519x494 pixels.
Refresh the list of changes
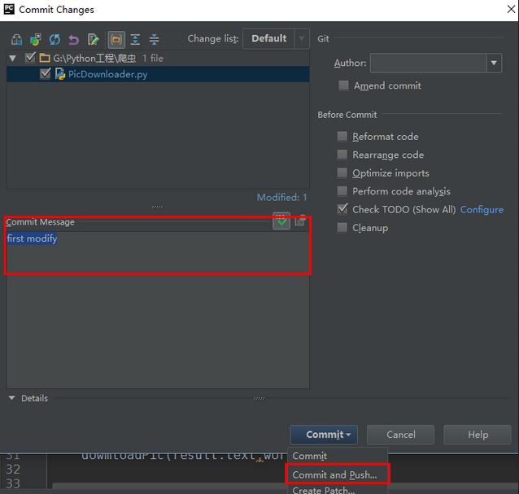[55, 39]
